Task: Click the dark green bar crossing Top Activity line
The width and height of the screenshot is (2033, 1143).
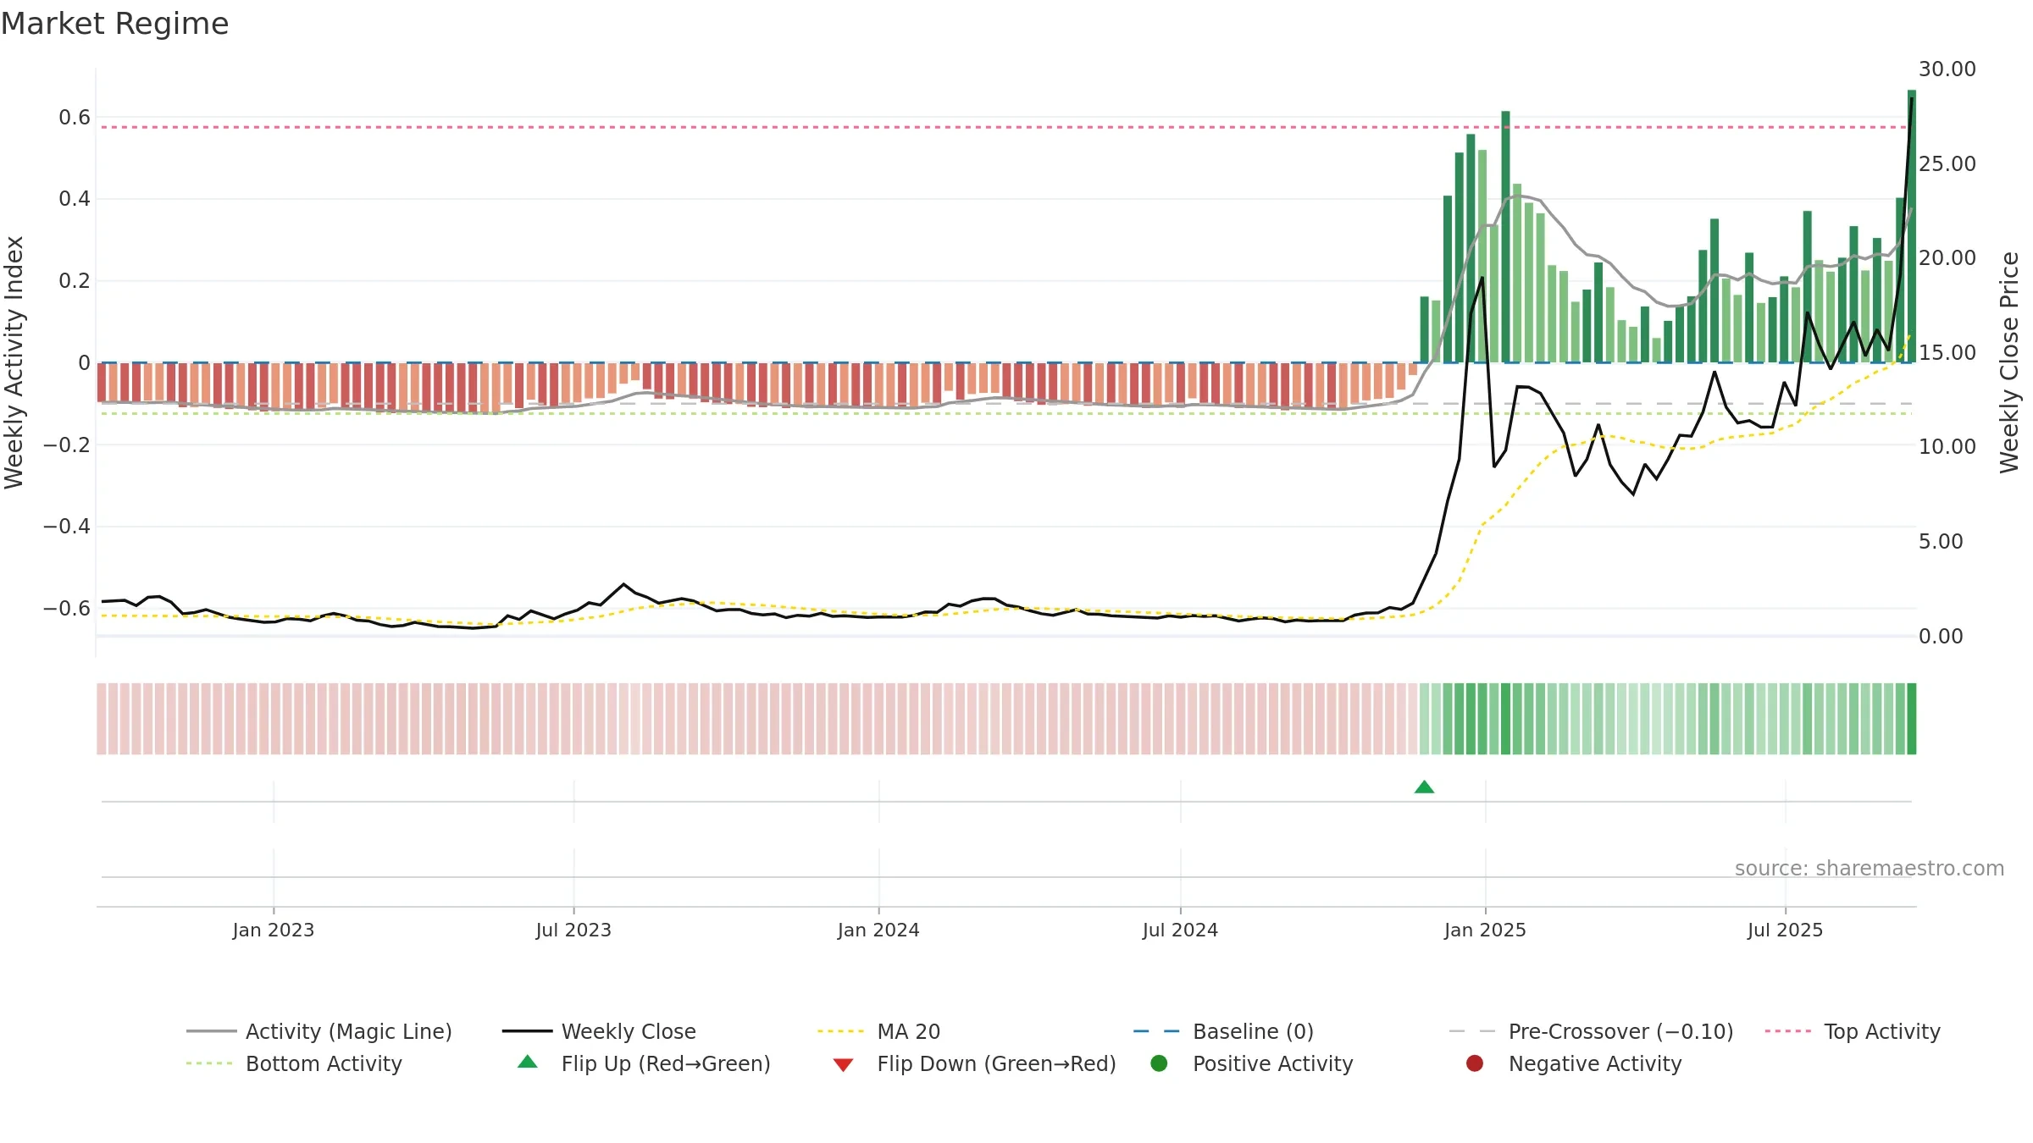Action: pos(1505,237)
